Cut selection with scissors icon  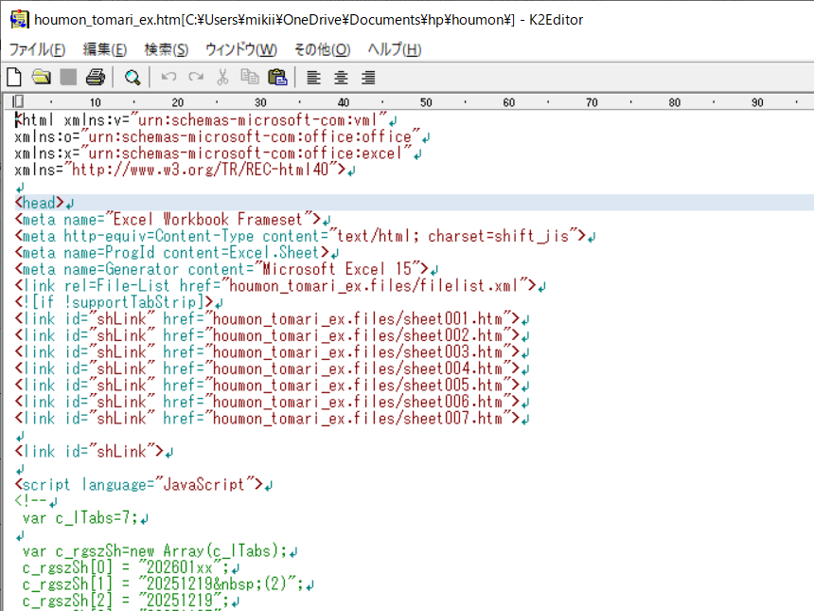[222, 78]
